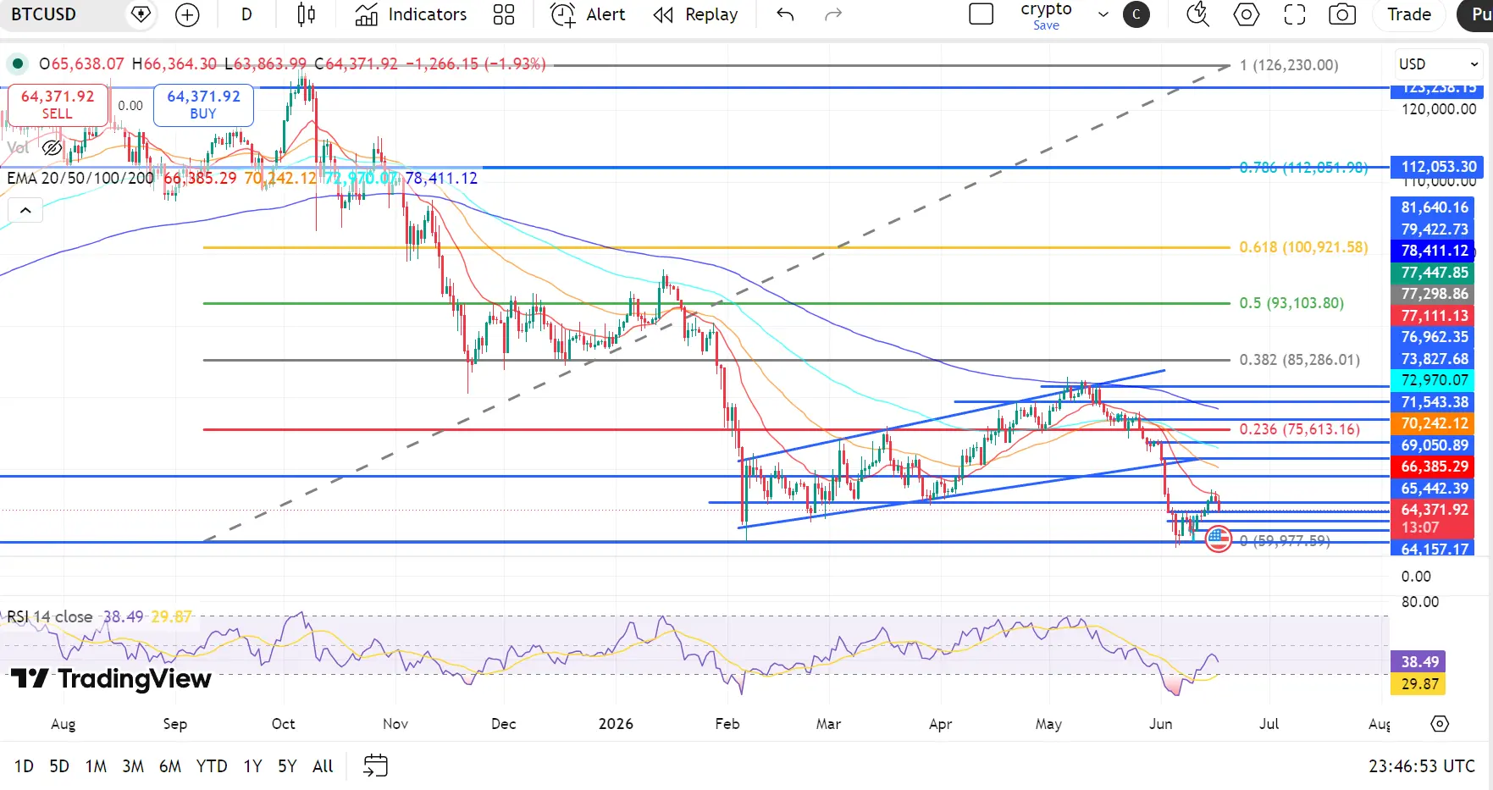Viewport: 1493px width, 790px height.
Task: Enter fullscreen mode
Action: pos(1294,14)
